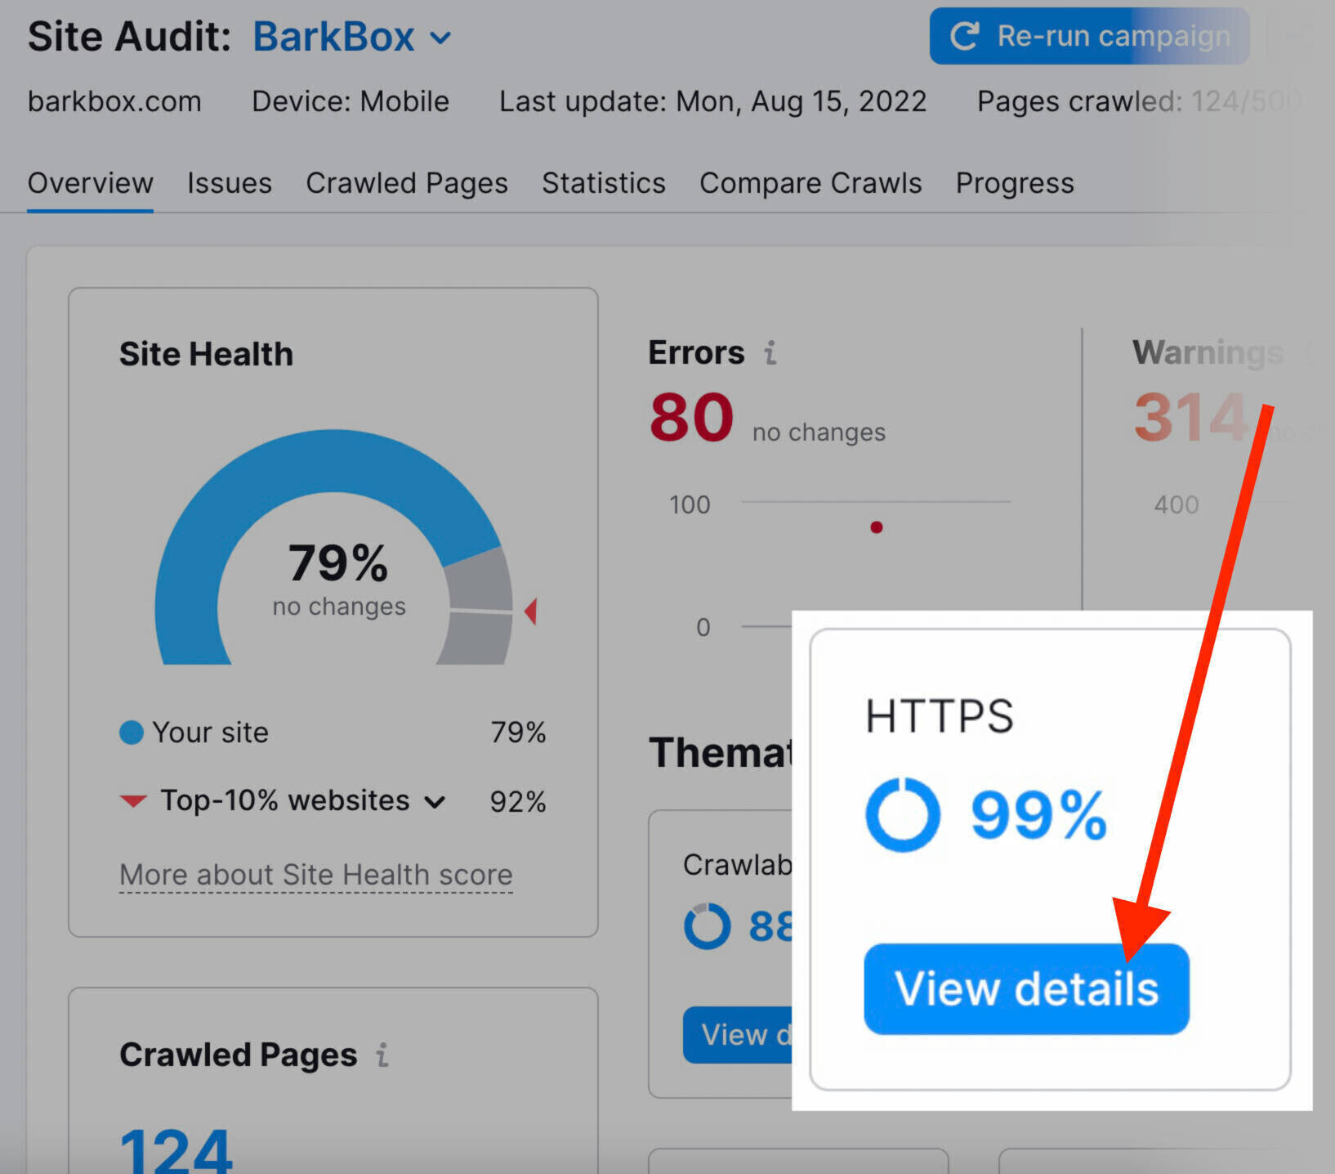
Task: Click the refresh icon in Re-run campaign
Action: tap(964, 36)
